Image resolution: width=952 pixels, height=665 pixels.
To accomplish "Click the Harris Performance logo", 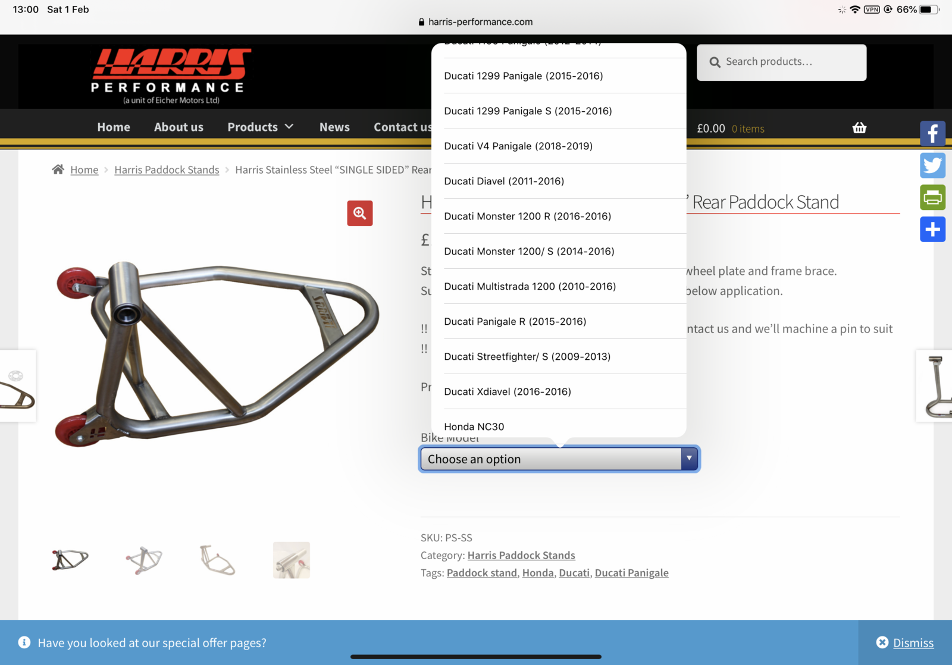I will [x=171, y=76].
